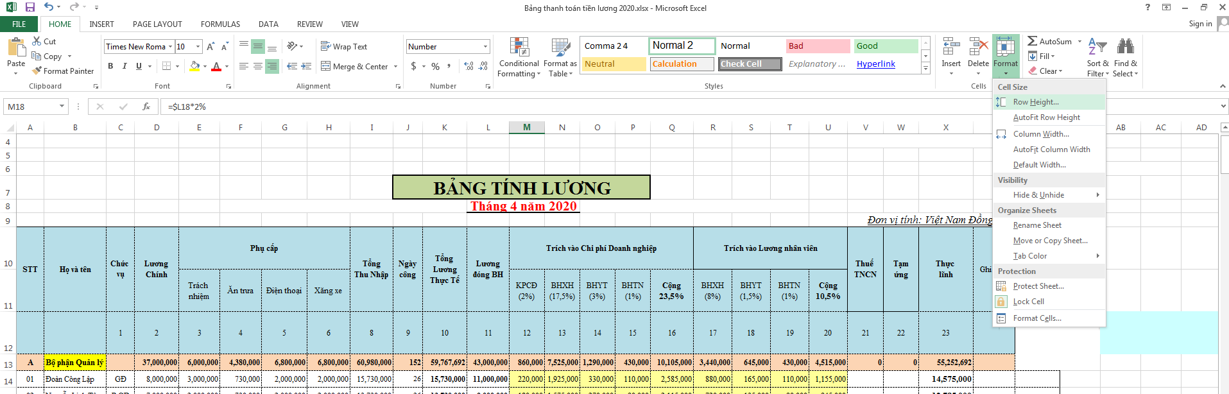Click the Insert Function fx icon
1229x394 pixels.
146,107
